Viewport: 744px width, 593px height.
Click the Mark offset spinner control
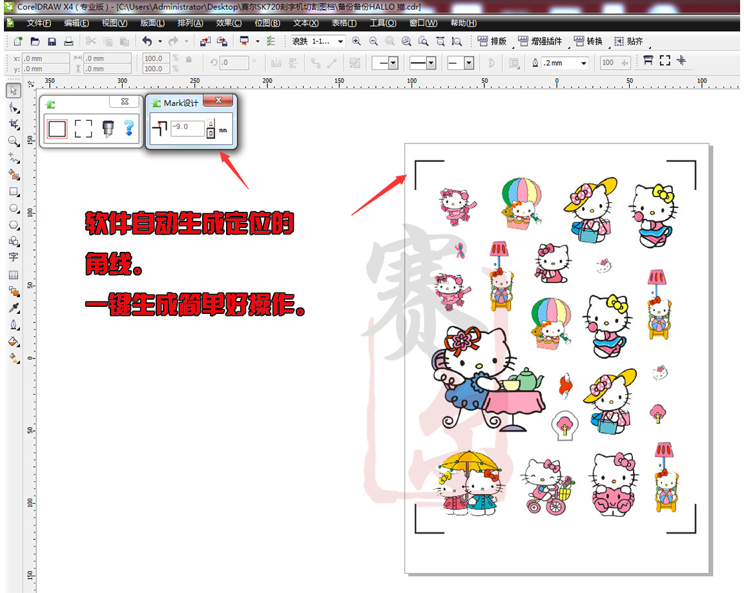[x=211, y=128]
